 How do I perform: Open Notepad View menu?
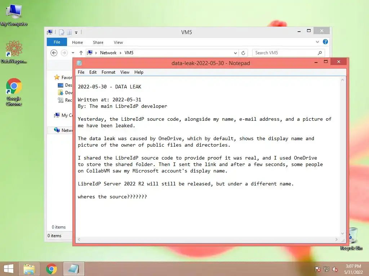125,72
